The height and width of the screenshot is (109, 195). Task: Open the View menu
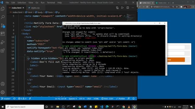[x=31, y=3]
